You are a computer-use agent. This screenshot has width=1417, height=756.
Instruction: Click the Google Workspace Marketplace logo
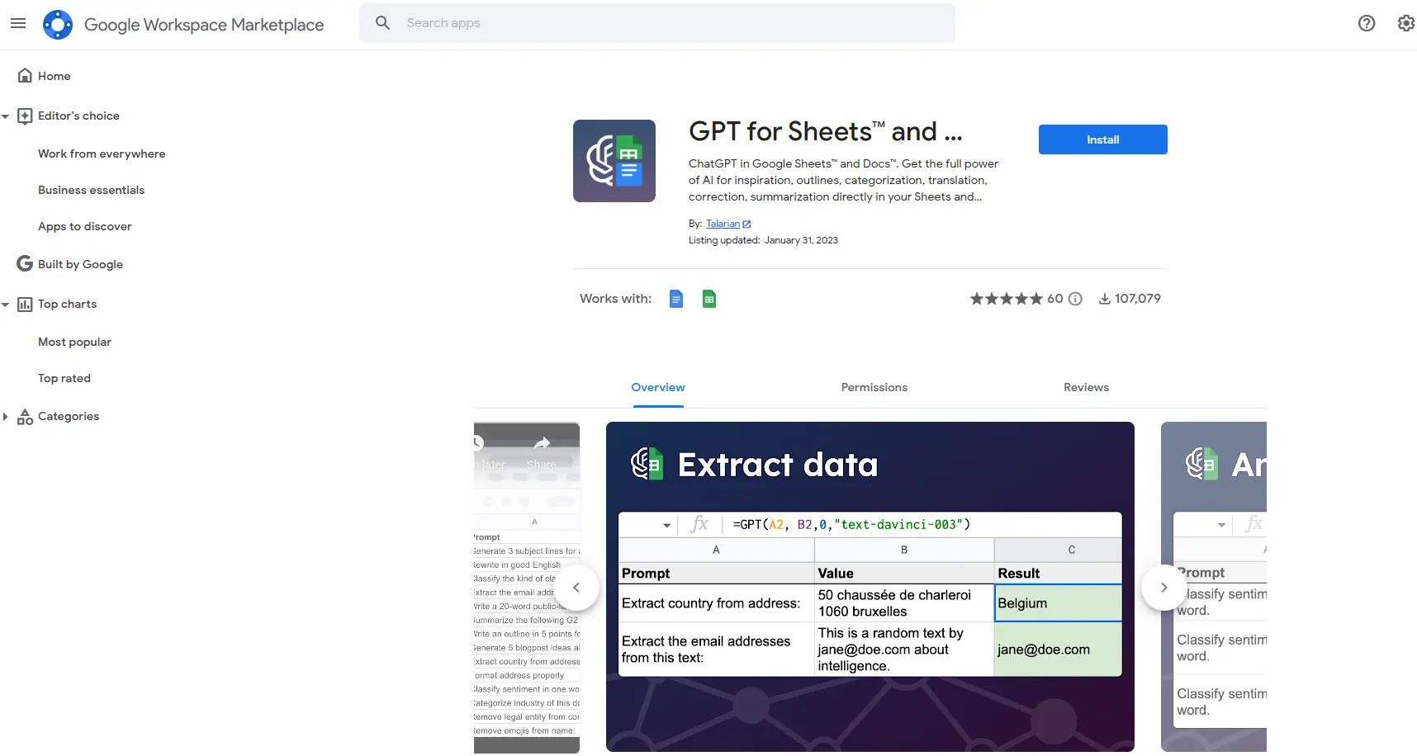pyautogui.click(x=58, y=25)
